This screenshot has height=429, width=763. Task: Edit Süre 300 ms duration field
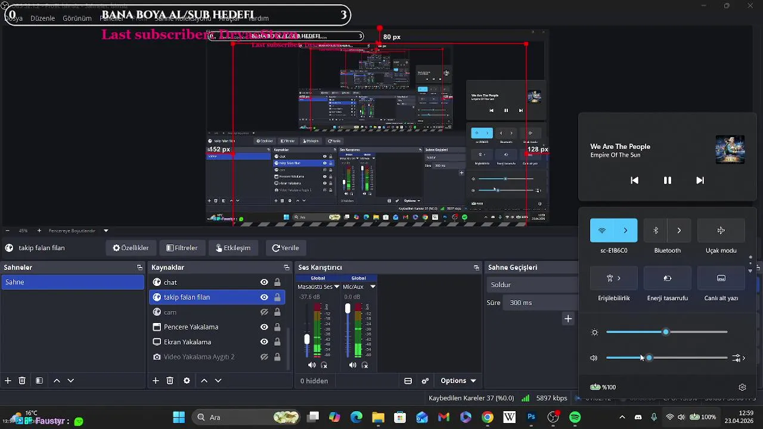coord(541,303)
